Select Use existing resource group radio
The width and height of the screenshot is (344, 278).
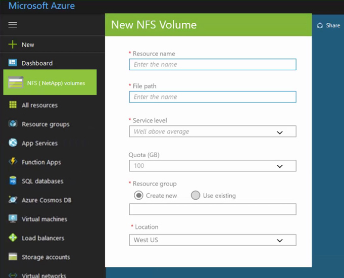click(x=195, y=195)
